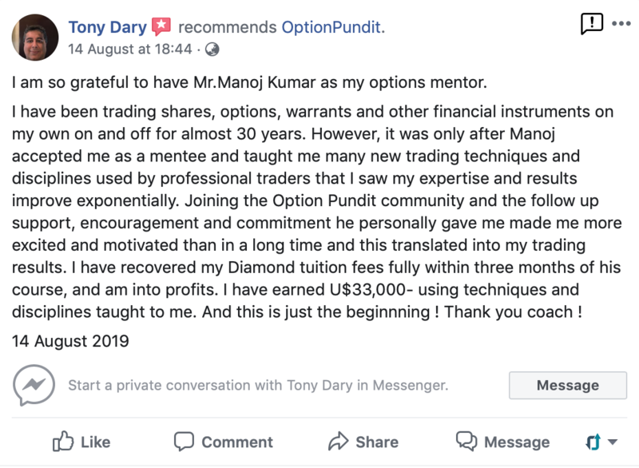Click the Comment speech bubble icon

point(185,441)
